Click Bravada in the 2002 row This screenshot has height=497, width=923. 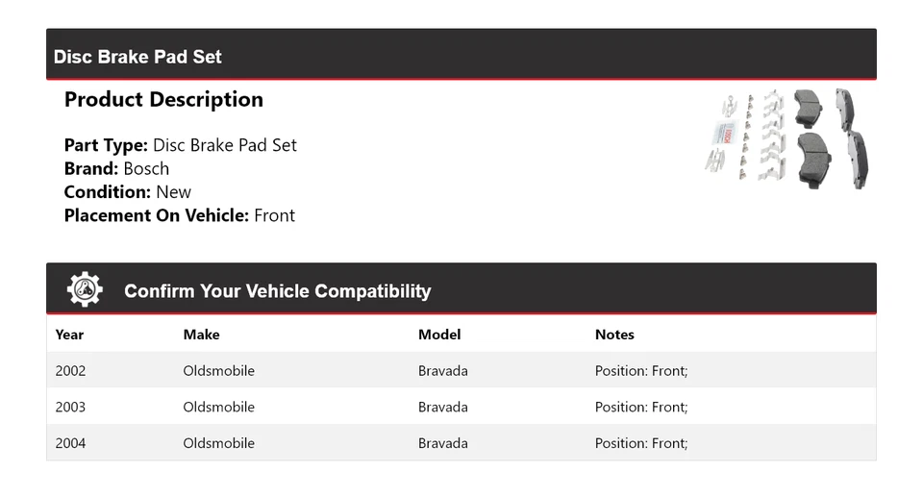click(442, 370)
